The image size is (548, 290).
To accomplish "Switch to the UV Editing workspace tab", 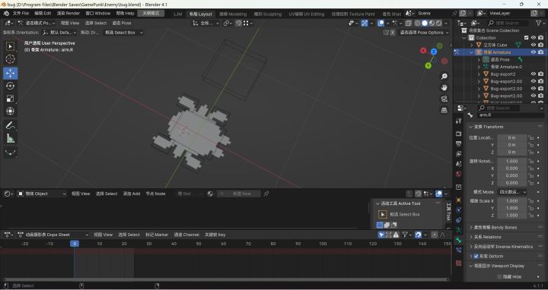I will tap(307, 14).
